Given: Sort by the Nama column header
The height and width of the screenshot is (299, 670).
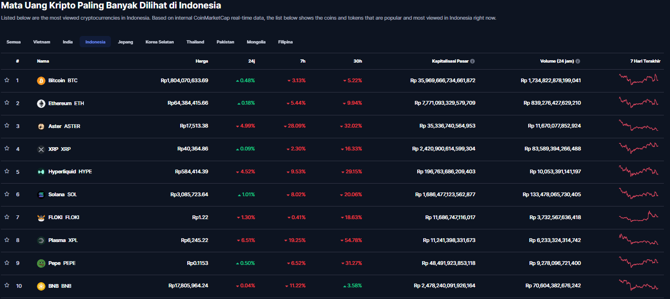Looking at the screenshot, I should coord(43,61).
